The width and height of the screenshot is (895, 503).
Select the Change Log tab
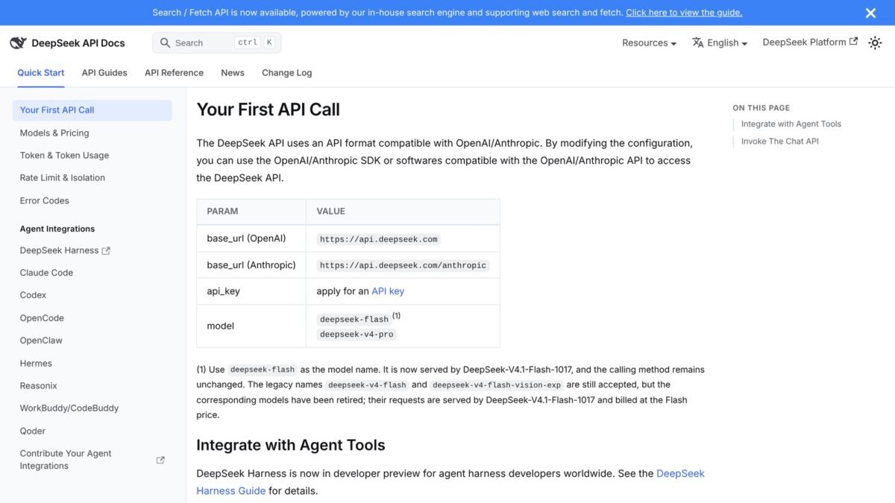click(x=287, y=73)
